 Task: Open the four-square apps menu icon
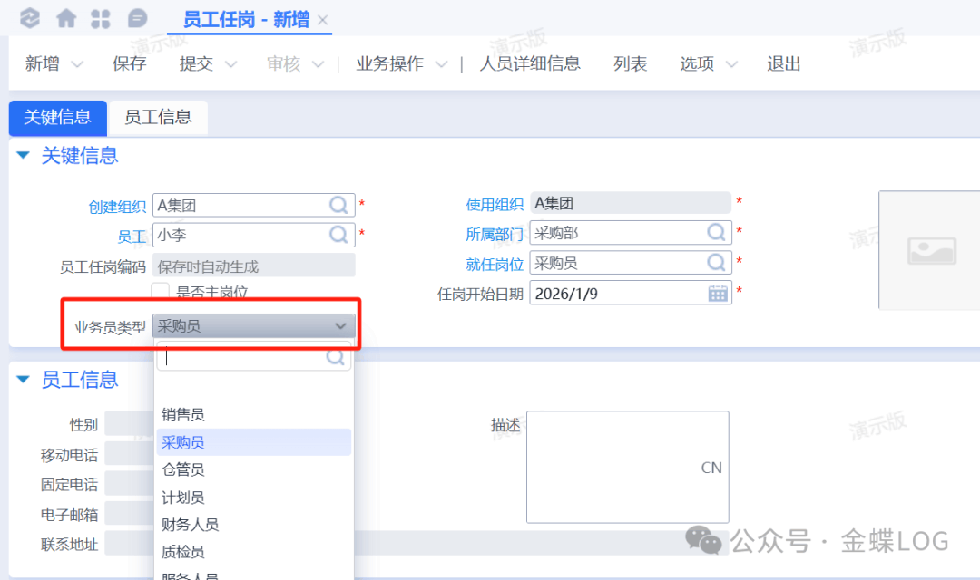[102, 18]
